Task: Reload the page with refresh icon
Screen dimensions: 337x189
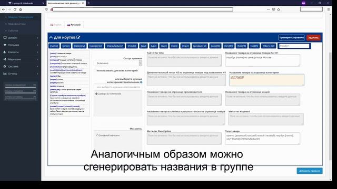Action: click(x=15, y=9)
